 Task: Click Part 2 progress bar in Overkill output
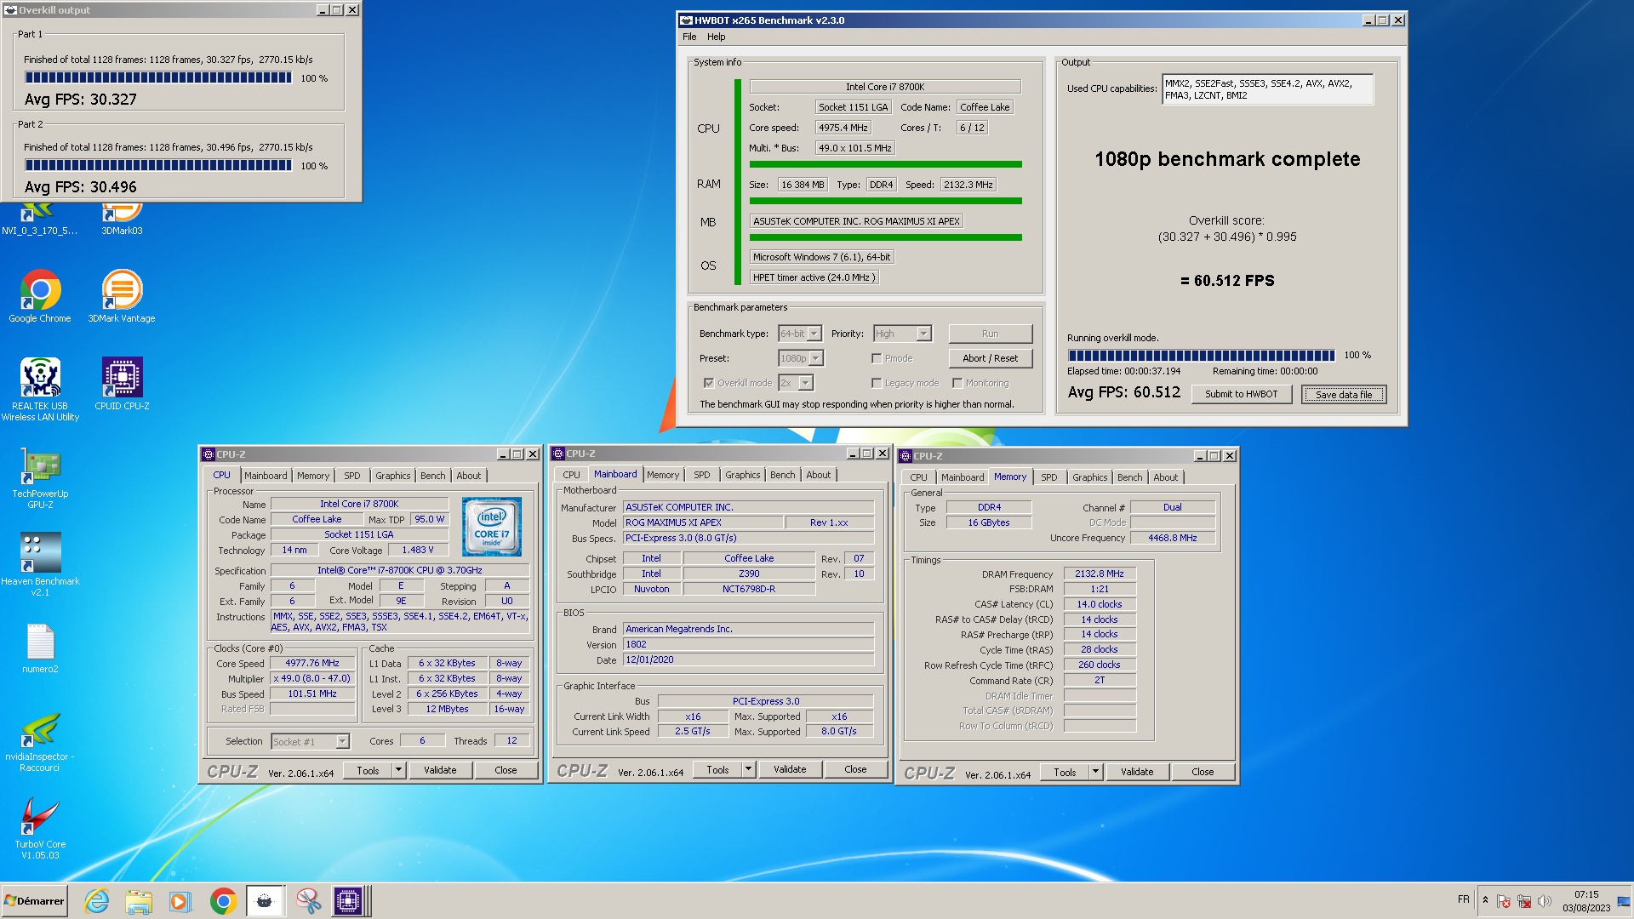coord(158,165)
